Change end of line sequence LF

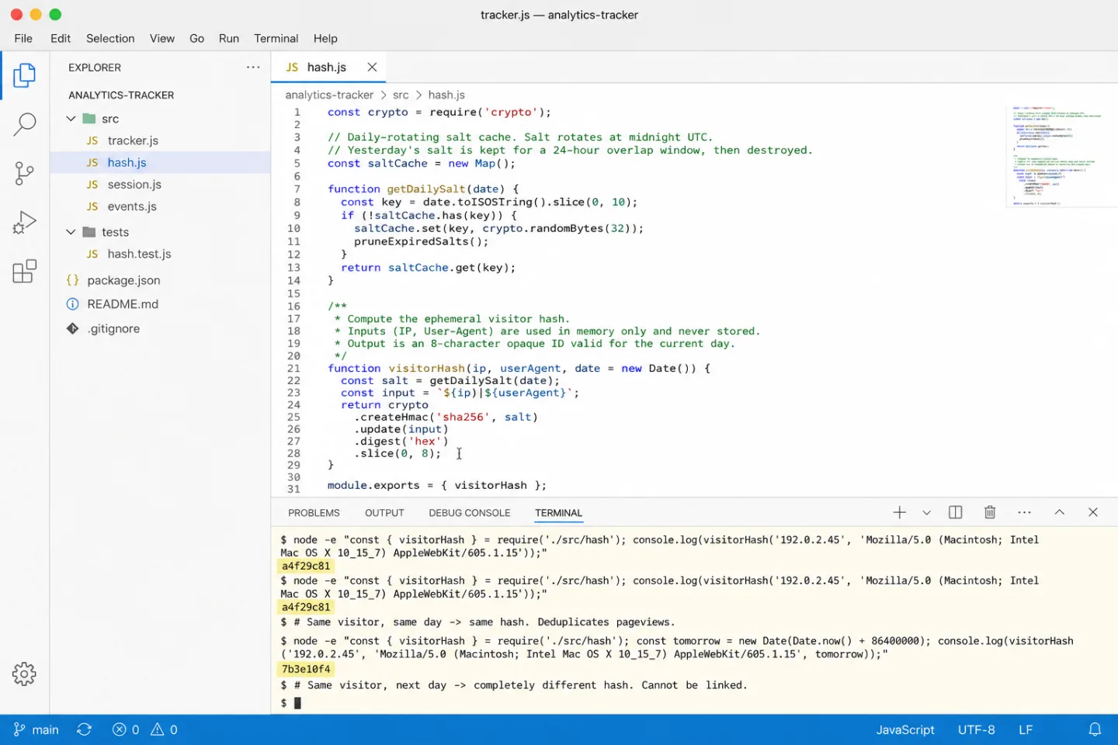(1026, 729)
